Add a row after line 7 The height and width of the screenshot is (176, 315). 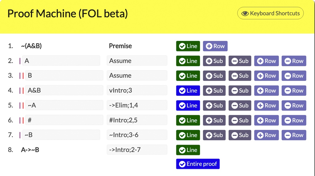point(266,135)
